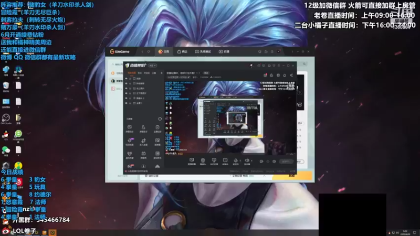Click the gift box icon with the red dot
This screenshot has height=236, width=420.
(x=265, y=75)
